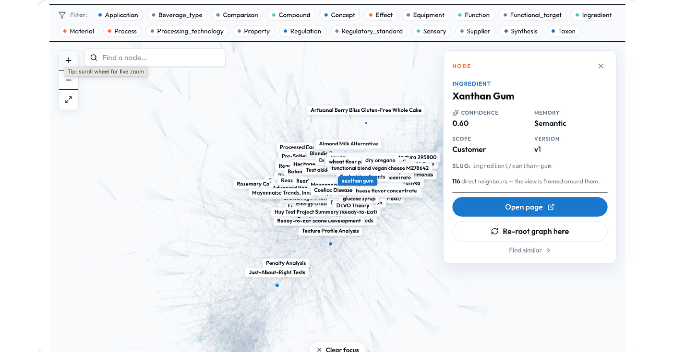This screenshot has height=352, width=673.
Task: Toggle the Supplier filter chip
Action: coord(475,31)
